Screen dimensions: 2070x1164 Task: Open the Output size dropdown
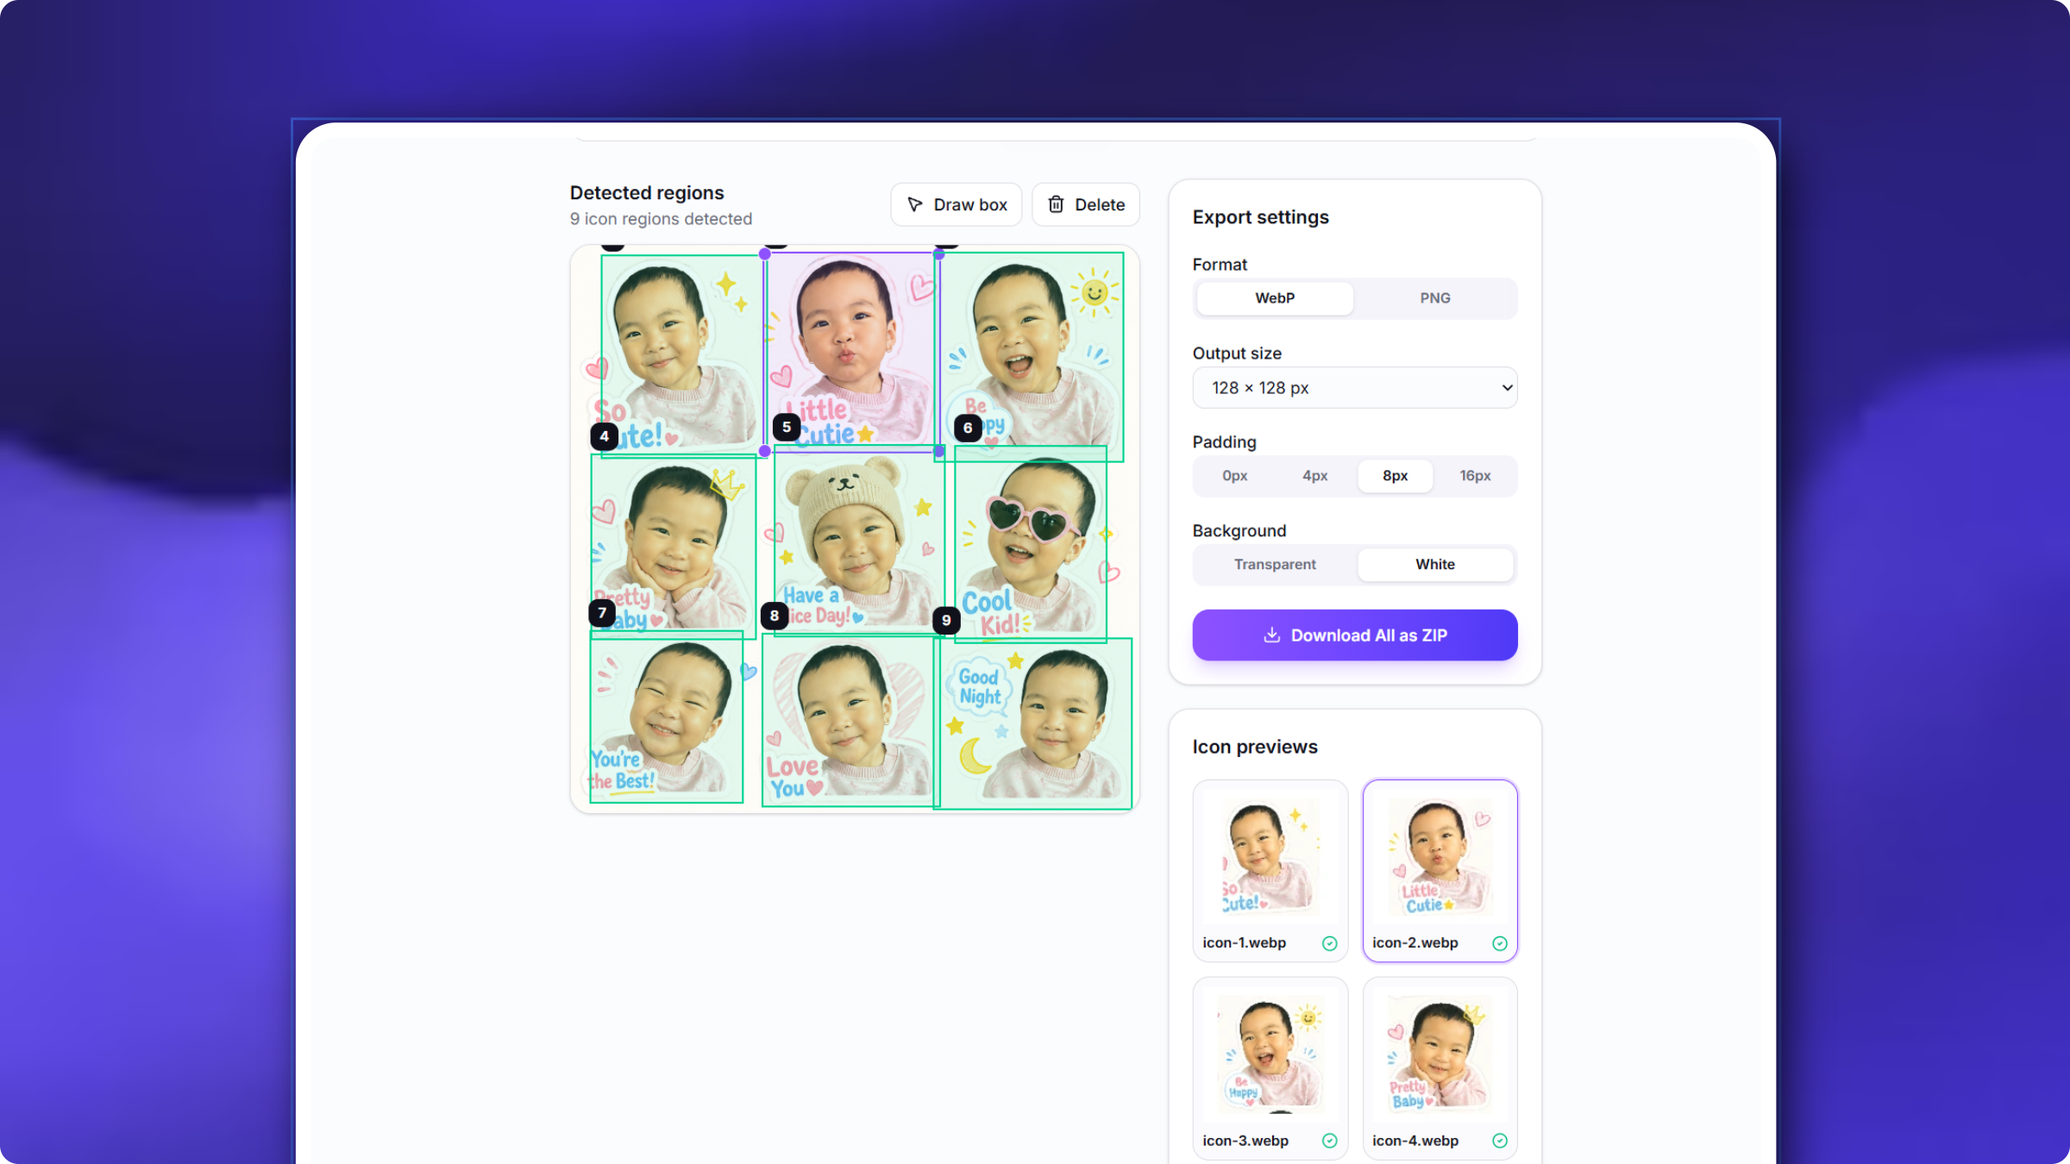[1354, 388]
